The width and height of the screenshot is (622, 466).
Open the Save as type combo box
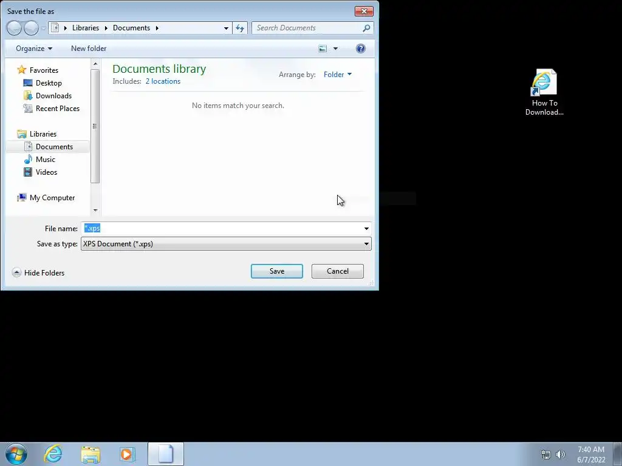[x=226, y=244]
